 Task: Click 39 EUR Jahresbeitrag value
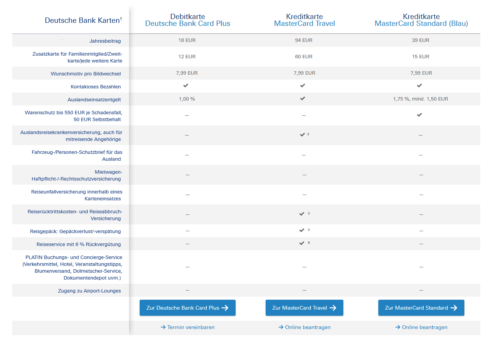tap(421, 40)
